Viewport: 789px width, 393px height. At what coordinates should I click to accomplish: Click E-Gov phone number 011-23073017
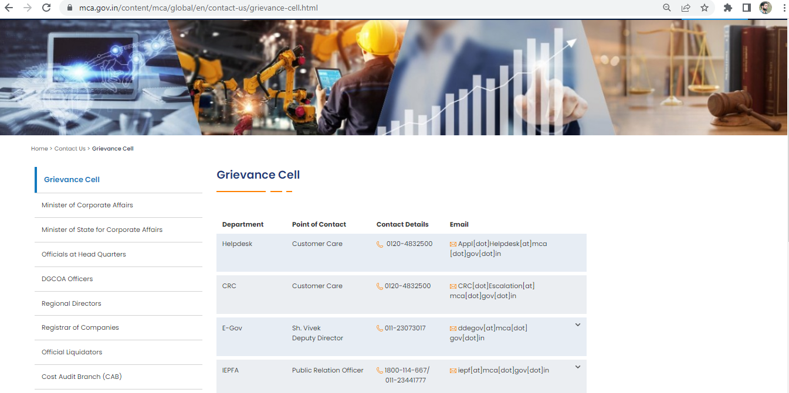point(405,328)
